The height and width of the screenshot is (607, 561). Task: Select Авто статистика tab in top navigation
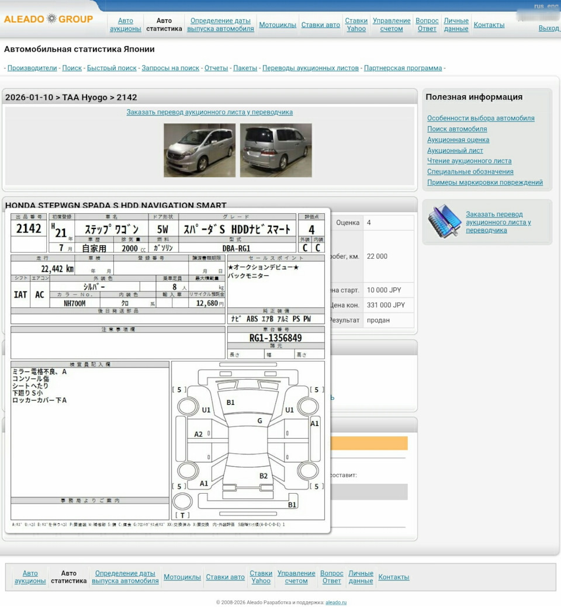(x=164, y=25)
